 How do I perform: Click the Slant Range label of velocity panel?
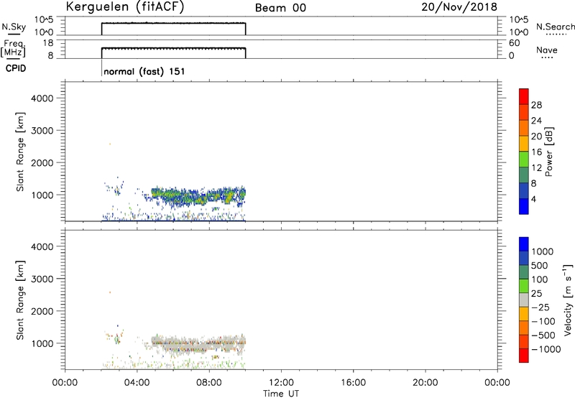[x=20, y=300]
